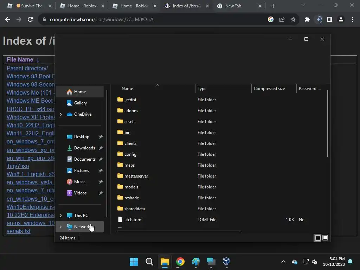The width and height of the screenshot is (360, 270).
Task: Click the Chrome address bar URL
Action: 102,20
